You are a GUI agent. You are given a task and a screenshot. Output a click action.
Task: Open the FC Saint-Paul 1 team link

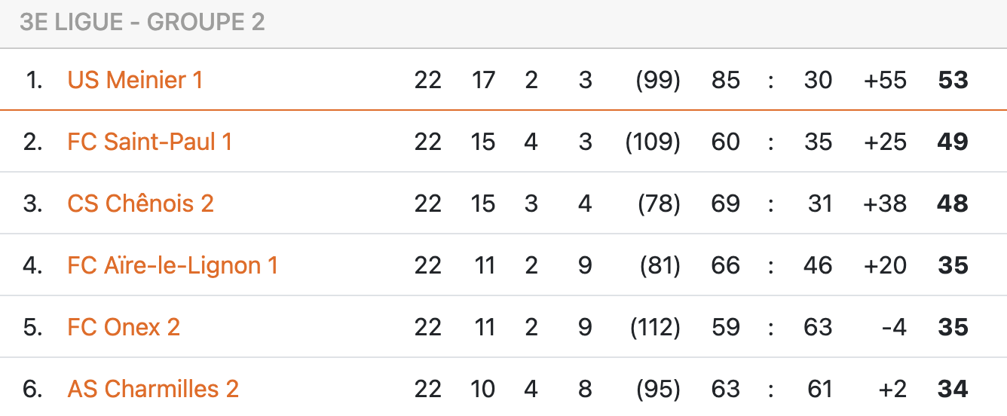pyautogui.click(x=150, y=142)
